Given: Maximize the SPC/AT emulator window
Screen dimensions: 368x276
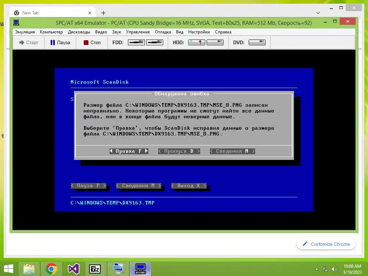Looking at the screenshot, I should (335, 22).
